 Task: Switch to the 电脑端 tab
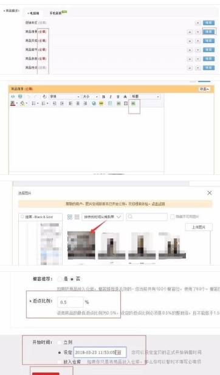click(33, 13)
